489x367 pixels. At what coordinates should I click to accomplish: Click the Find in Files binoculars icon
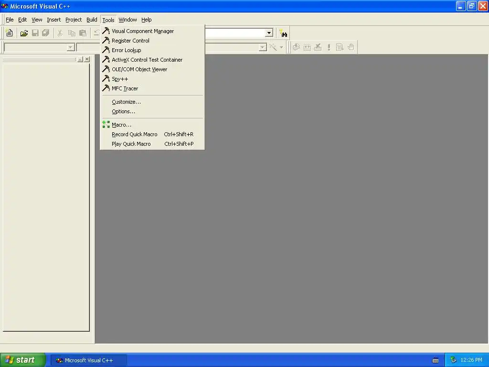pyautogui.click(x=283, y=33)
